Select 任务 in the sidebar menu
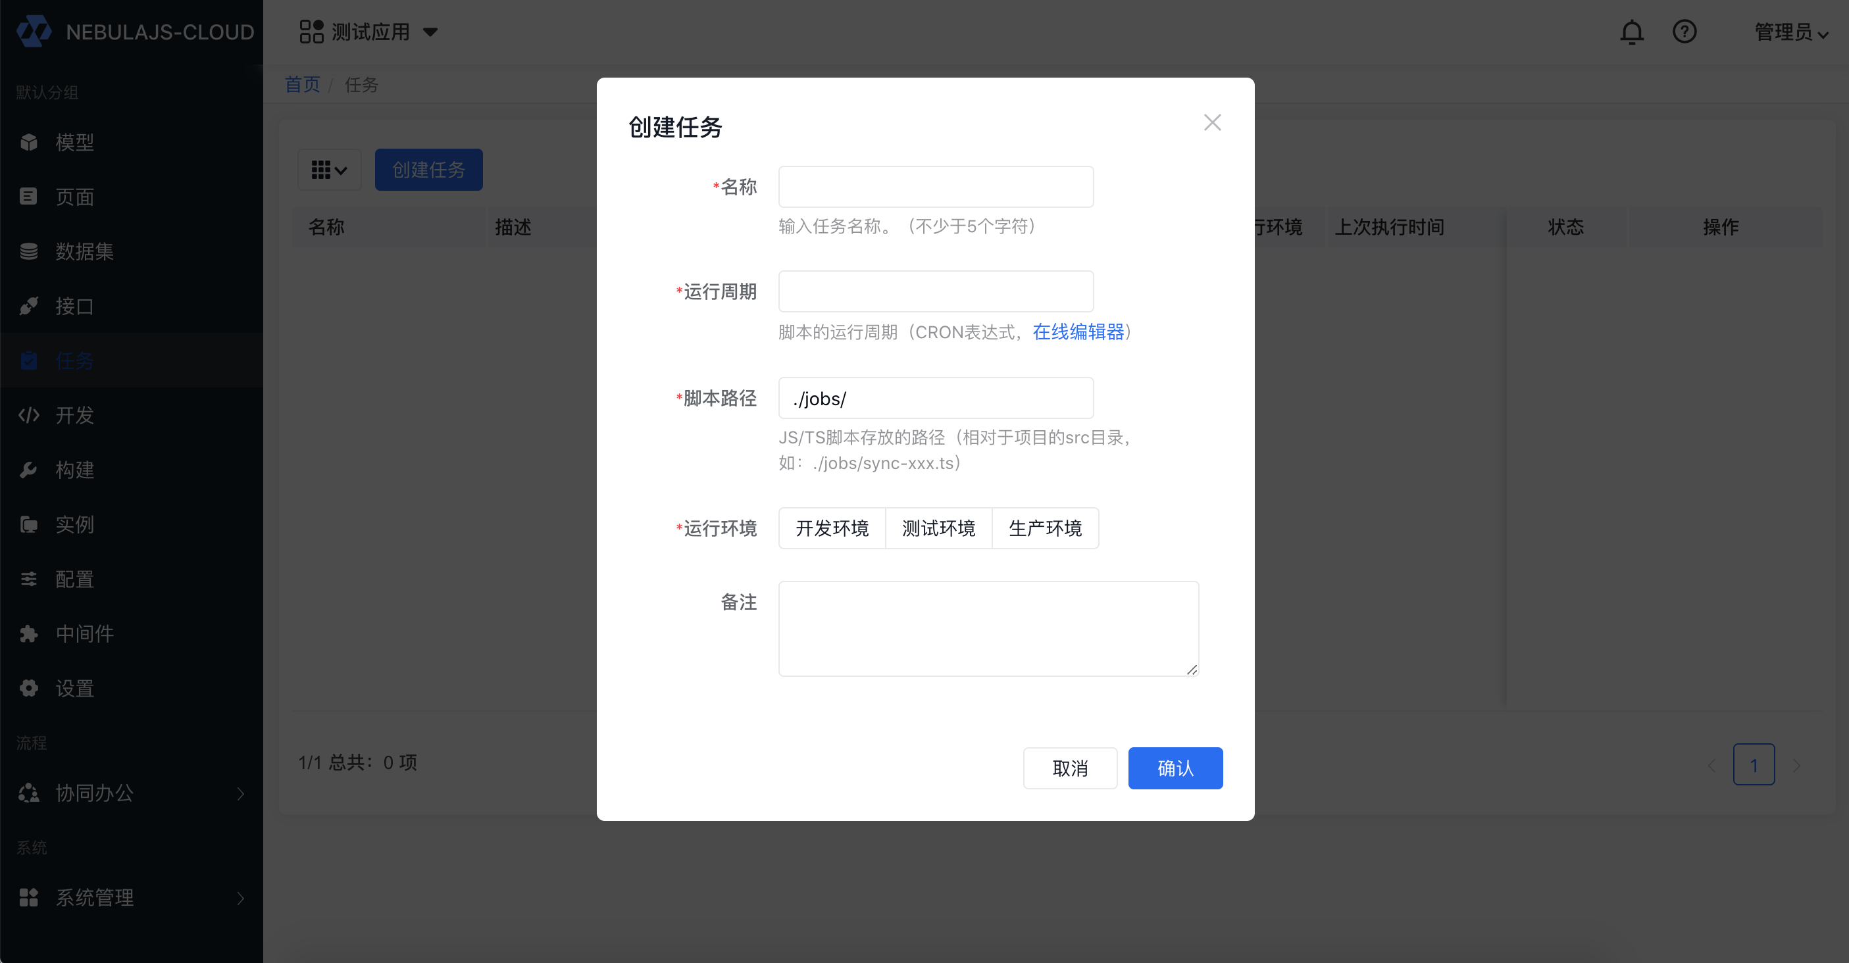Screen dimensions: 1849x963 (x=74, y=360)
